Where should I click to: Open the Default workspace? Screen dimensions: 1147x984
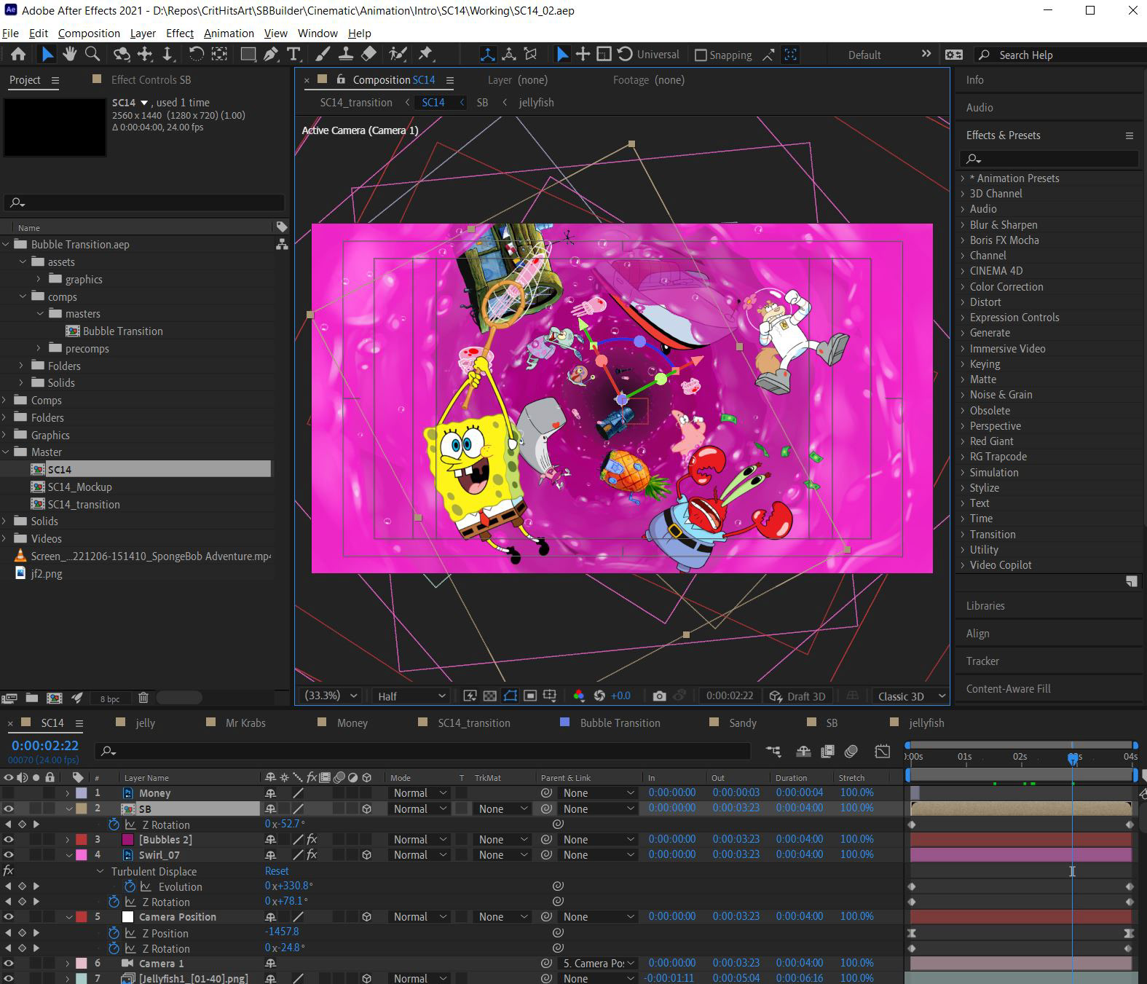[x=864, y=55]
